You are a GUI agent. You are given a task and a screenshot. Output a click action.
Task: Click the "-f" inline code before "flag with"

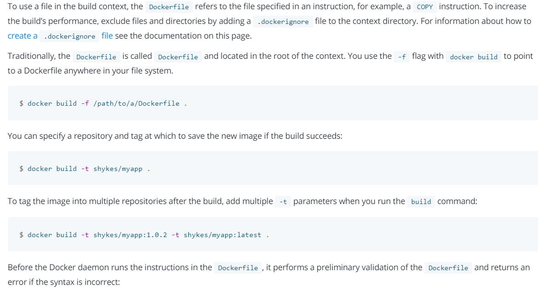(402, 57)
